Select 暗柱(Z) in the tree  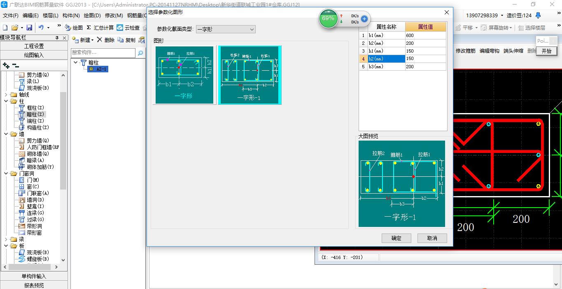pos(35,114)
